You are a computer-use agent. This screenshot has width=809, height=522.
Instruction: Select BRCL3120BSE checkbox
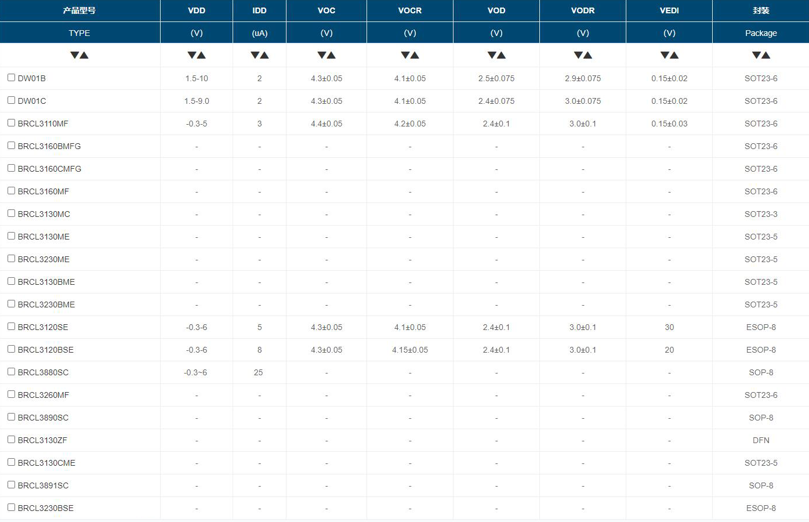tap(11, 349)
